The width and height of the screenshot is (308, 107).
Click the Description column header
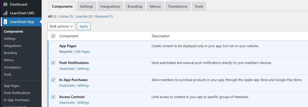(161, 36)
